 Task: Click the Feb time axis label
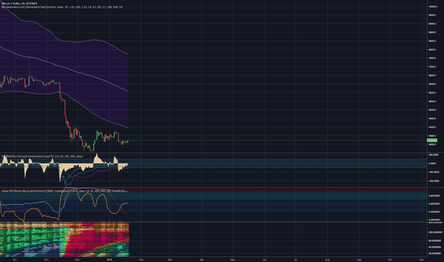point(141,260)
